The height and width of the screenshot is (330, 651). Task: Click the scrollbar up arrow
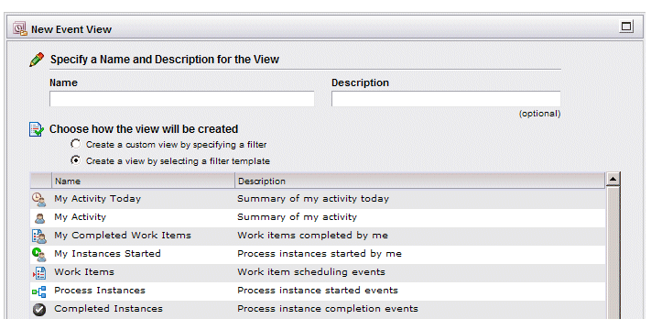pyautogui.click(x=613, y=179)
